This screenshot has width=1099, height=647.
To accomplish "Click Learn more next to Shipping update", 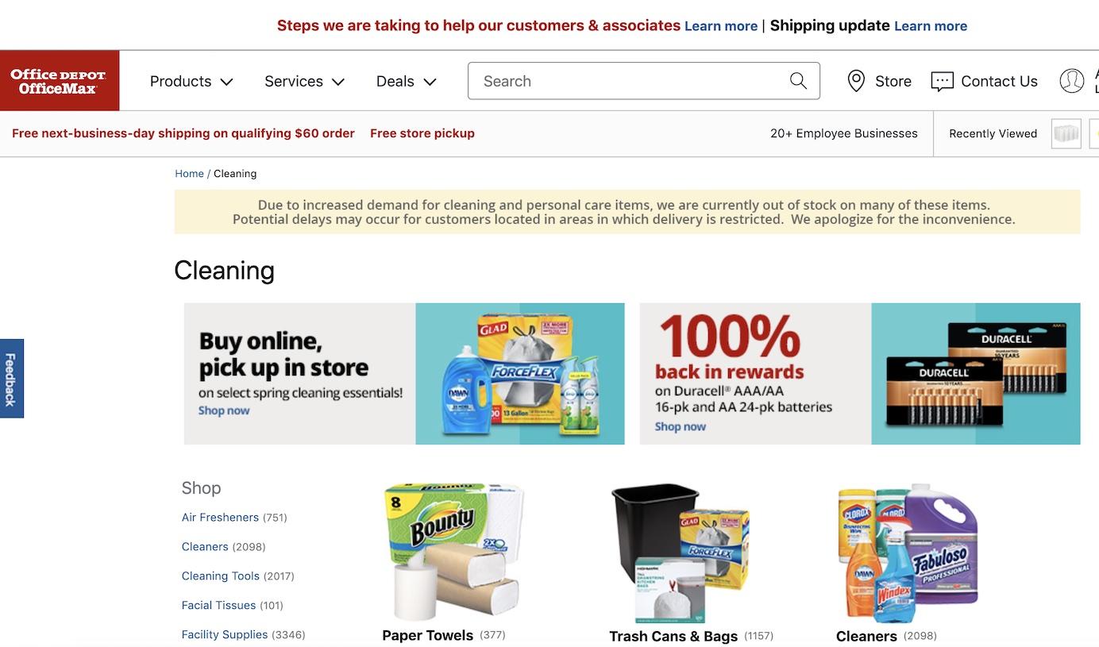I will click(931, 26).
